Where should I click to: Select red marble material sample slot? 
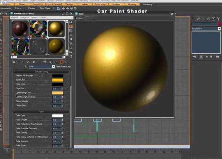point(20,29)
